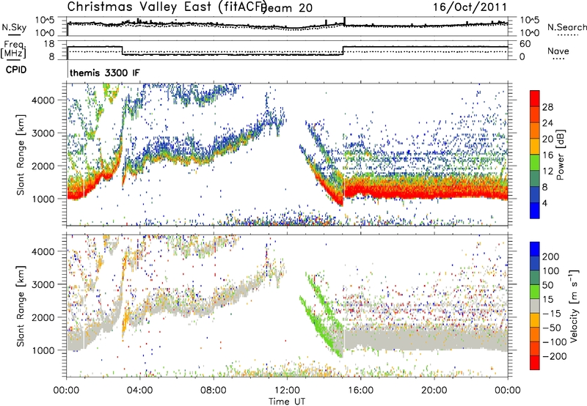Click the red top of power color bar

[x=535, y=98]
